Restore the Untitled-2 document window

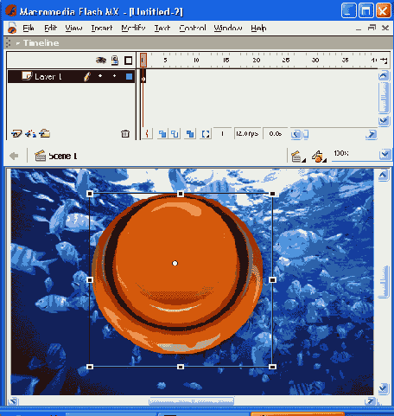pos(372,28)
